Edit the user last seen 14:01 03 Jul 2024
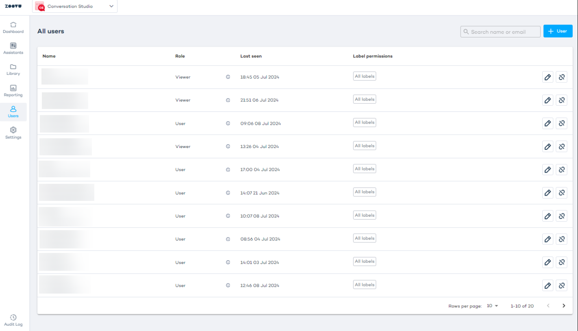The image size is (578, 331). [x=548, y=263]
